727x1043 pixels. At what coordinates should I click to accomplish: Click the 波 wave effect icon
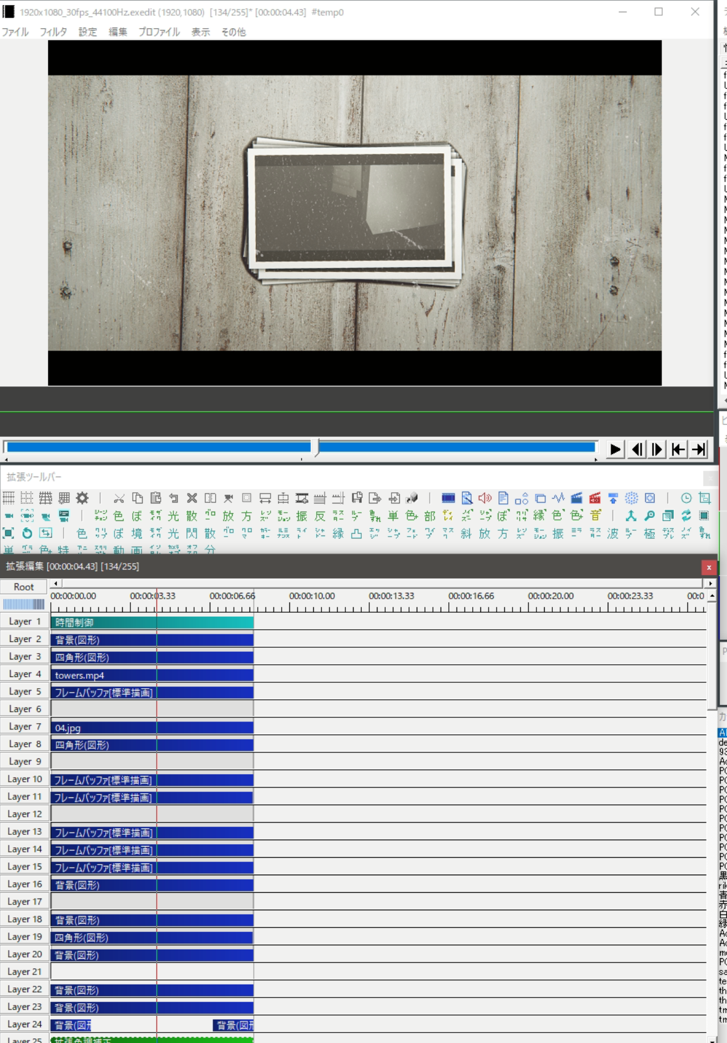click(613, 533)
